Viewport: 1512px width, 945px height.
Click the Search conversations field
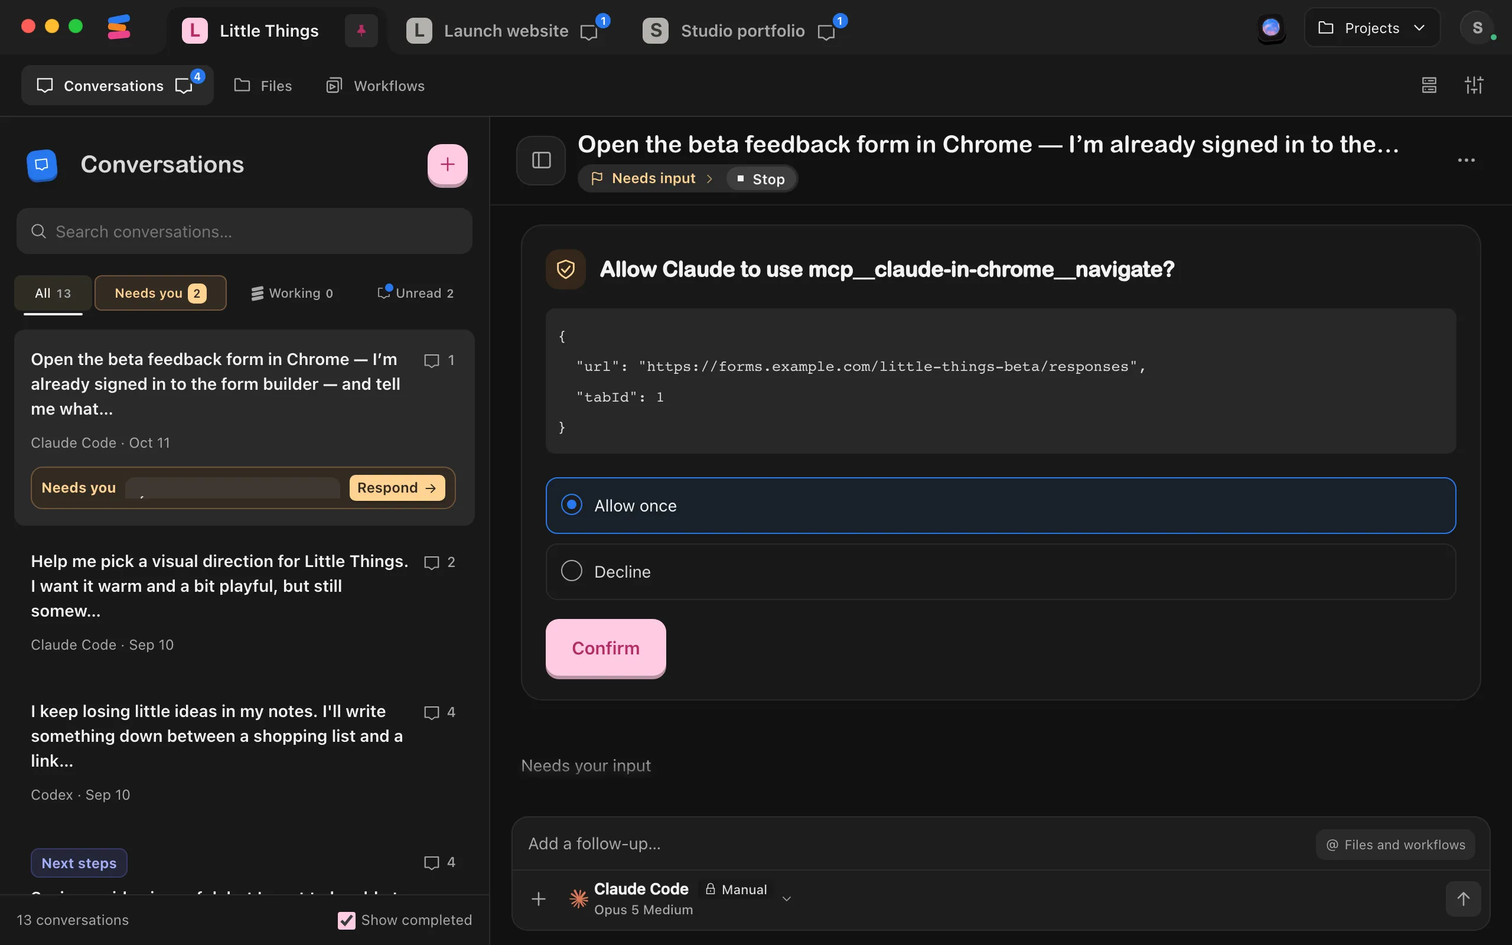tap(245, 232)
